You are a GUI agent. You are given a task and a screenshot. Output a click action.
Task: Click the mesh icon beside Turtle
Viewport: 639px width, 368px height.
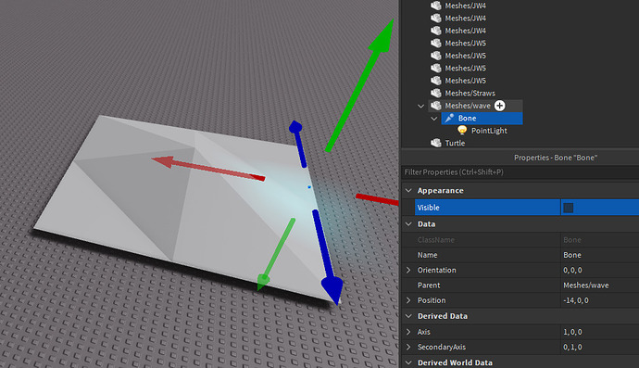click(436, 143)
